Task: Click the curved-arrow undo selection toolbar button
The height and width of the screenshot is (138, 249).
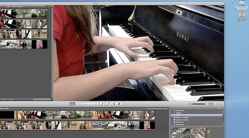Action: (79, 104)
